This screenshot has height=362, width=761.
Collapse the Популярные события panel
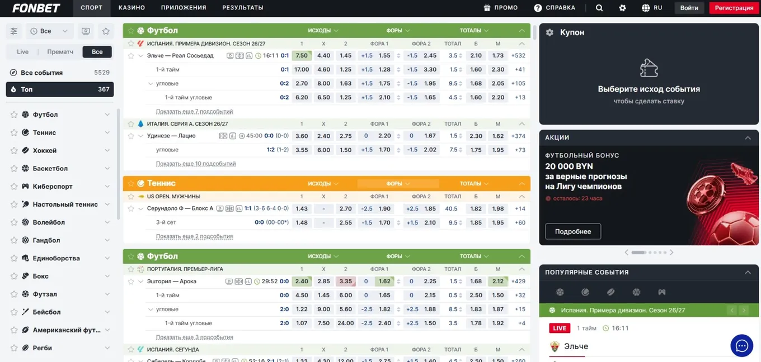coord(748,273)
